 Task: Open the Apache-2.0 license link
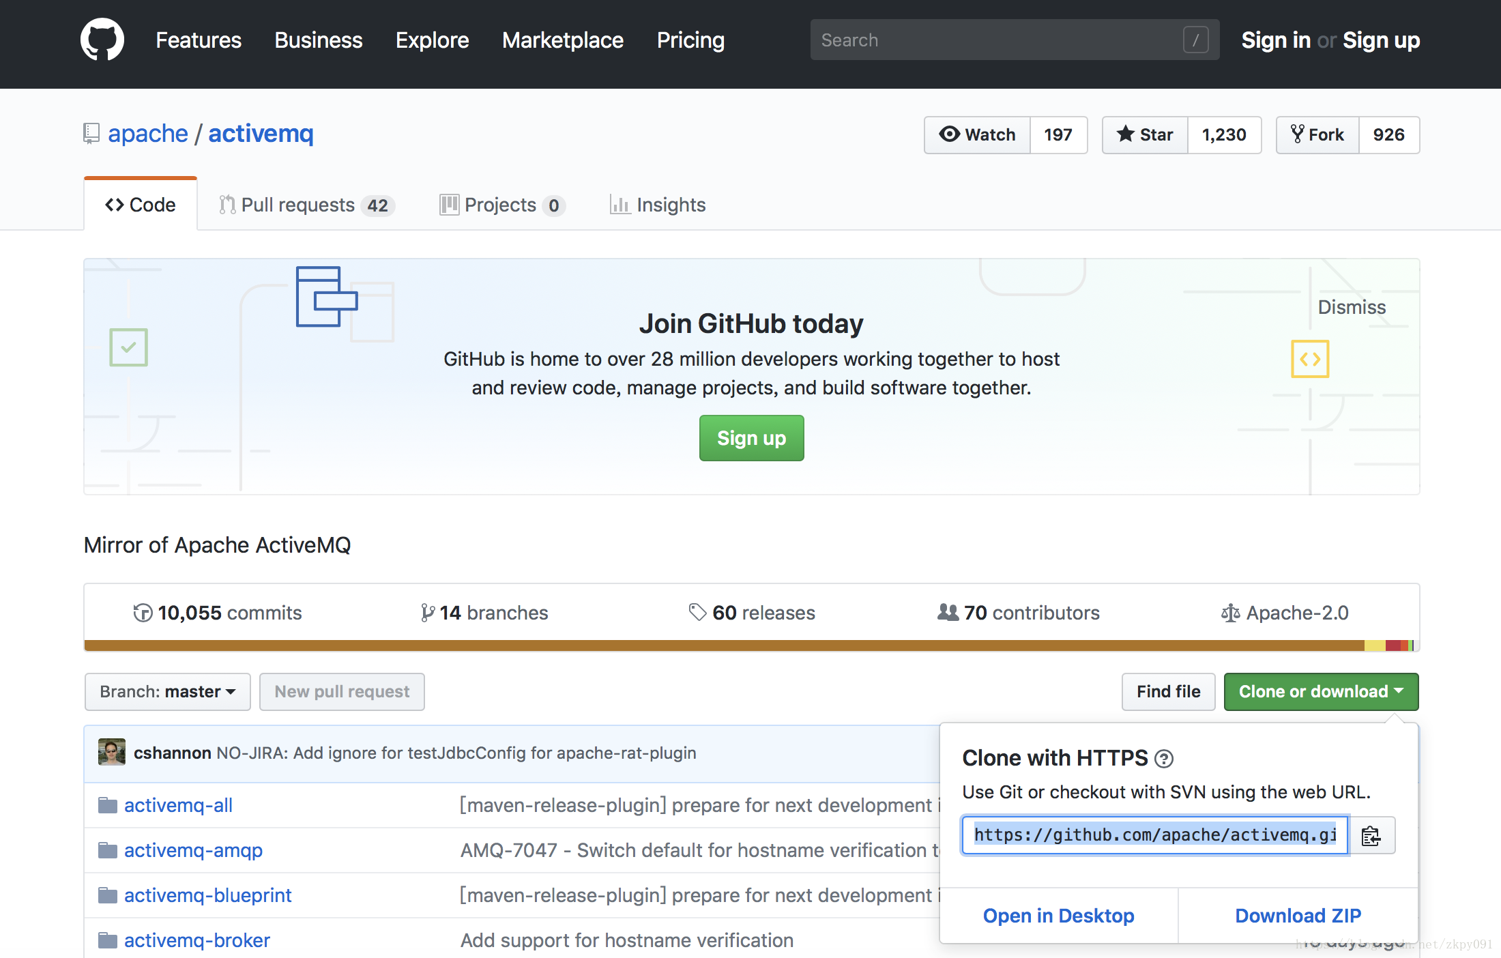(x=1285, y=613)
